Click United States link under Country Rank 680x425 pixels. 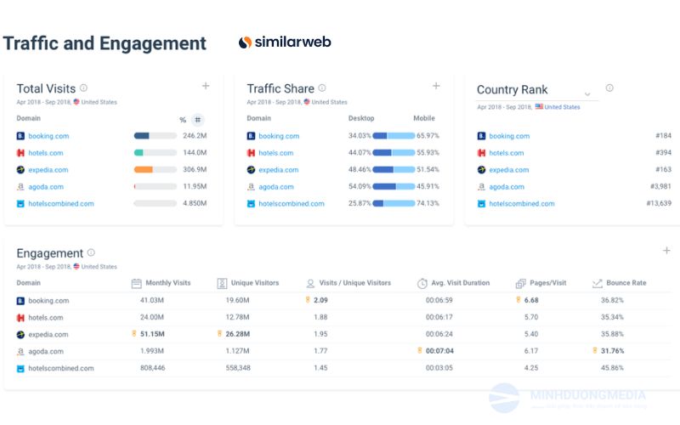[x=562, y=107]
